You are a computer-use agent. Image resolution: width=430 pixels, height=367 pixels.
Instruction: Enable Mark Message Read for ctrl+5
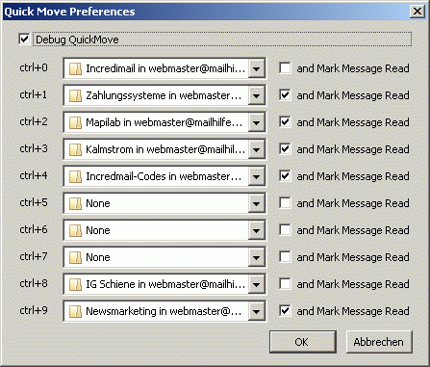[x=285, y=203]
